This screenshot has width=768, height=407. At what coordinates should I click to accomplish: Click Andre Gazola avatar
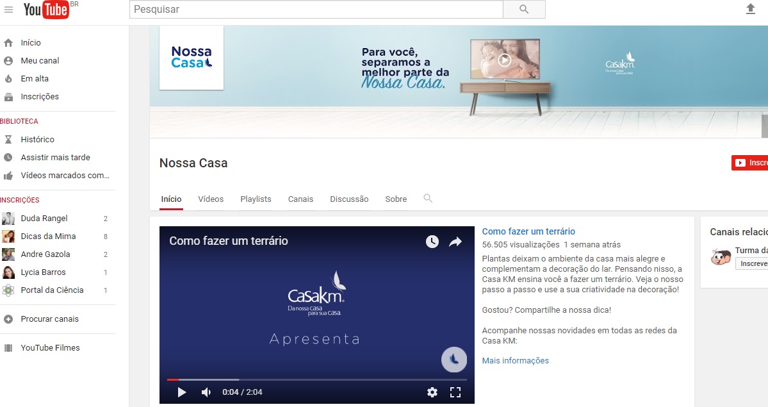click(8, 254)
